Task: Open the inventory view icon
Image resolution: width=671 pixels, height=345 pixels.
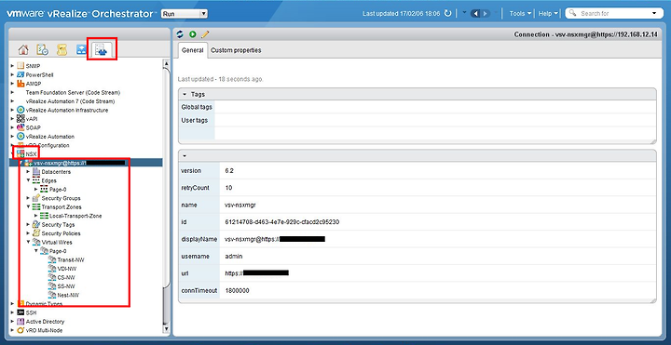Action: pos(102,50)
